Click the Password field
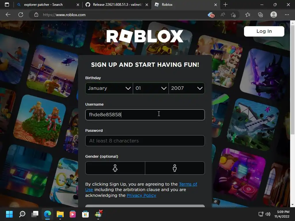Viewport: 295px width, 221px height. pyautogui.click(x=145, y=141)
